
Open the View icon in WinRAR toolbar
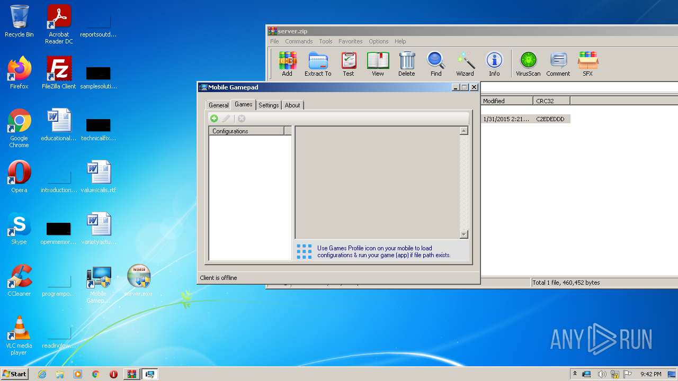[x=378, y=63]
